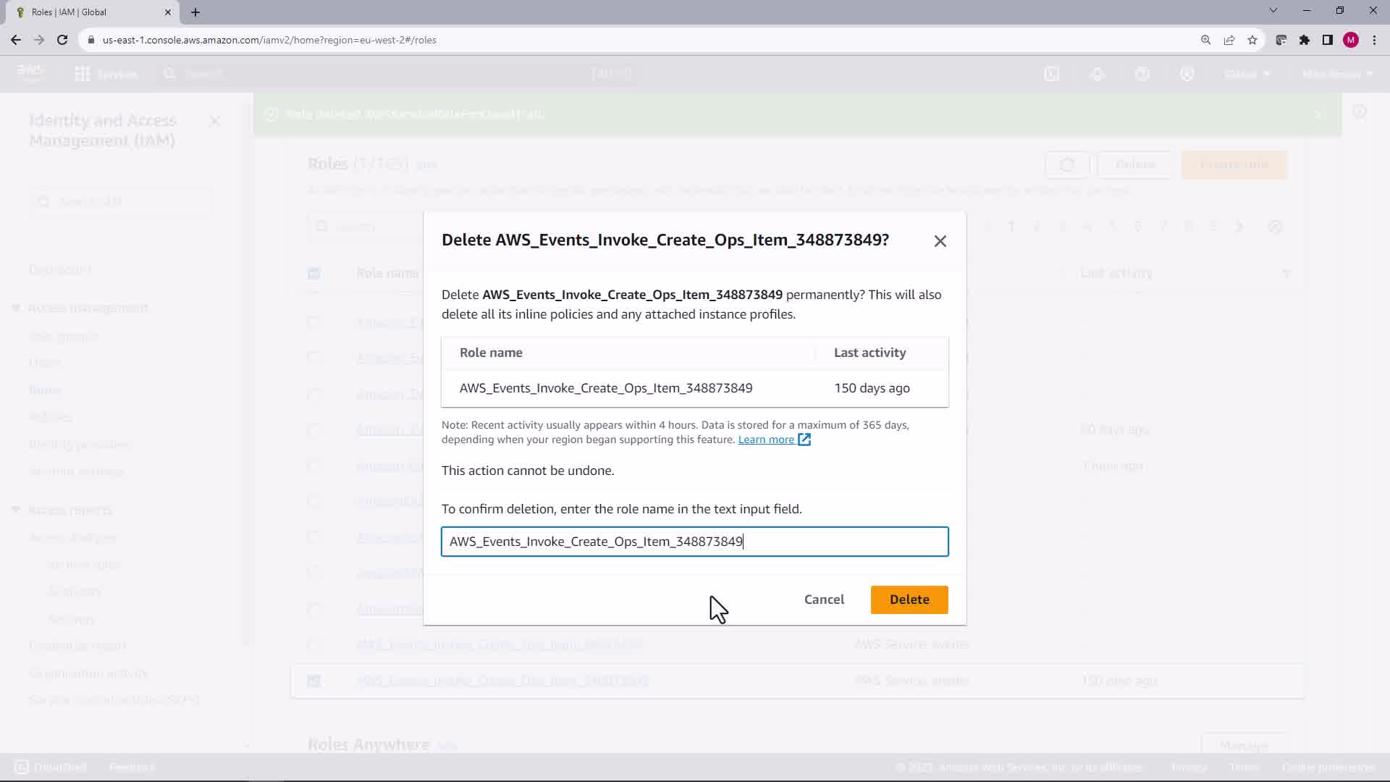The image size is (1390, 782).
Task: Click the browser back arrow
Action: pyautogui.click(x=16, y=40)
